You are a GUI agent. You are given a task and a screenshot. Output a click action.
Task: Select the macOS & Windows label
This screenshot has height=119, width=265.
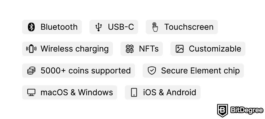coord(77,92)
